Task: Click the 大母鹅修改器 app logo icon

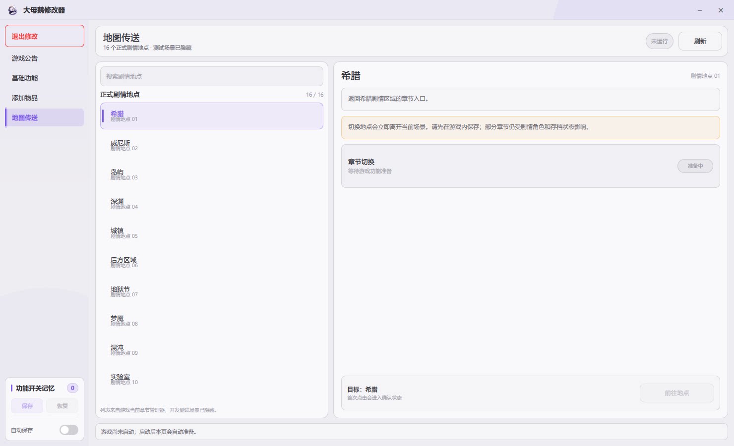Action: click(x=12, y=10)
